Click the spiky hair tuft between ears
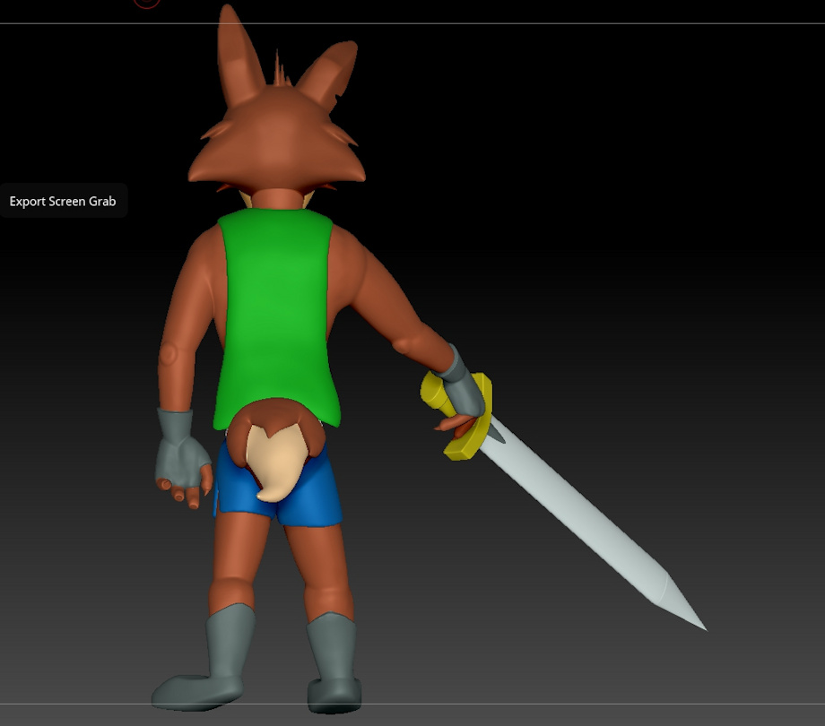 coord(279,70)
